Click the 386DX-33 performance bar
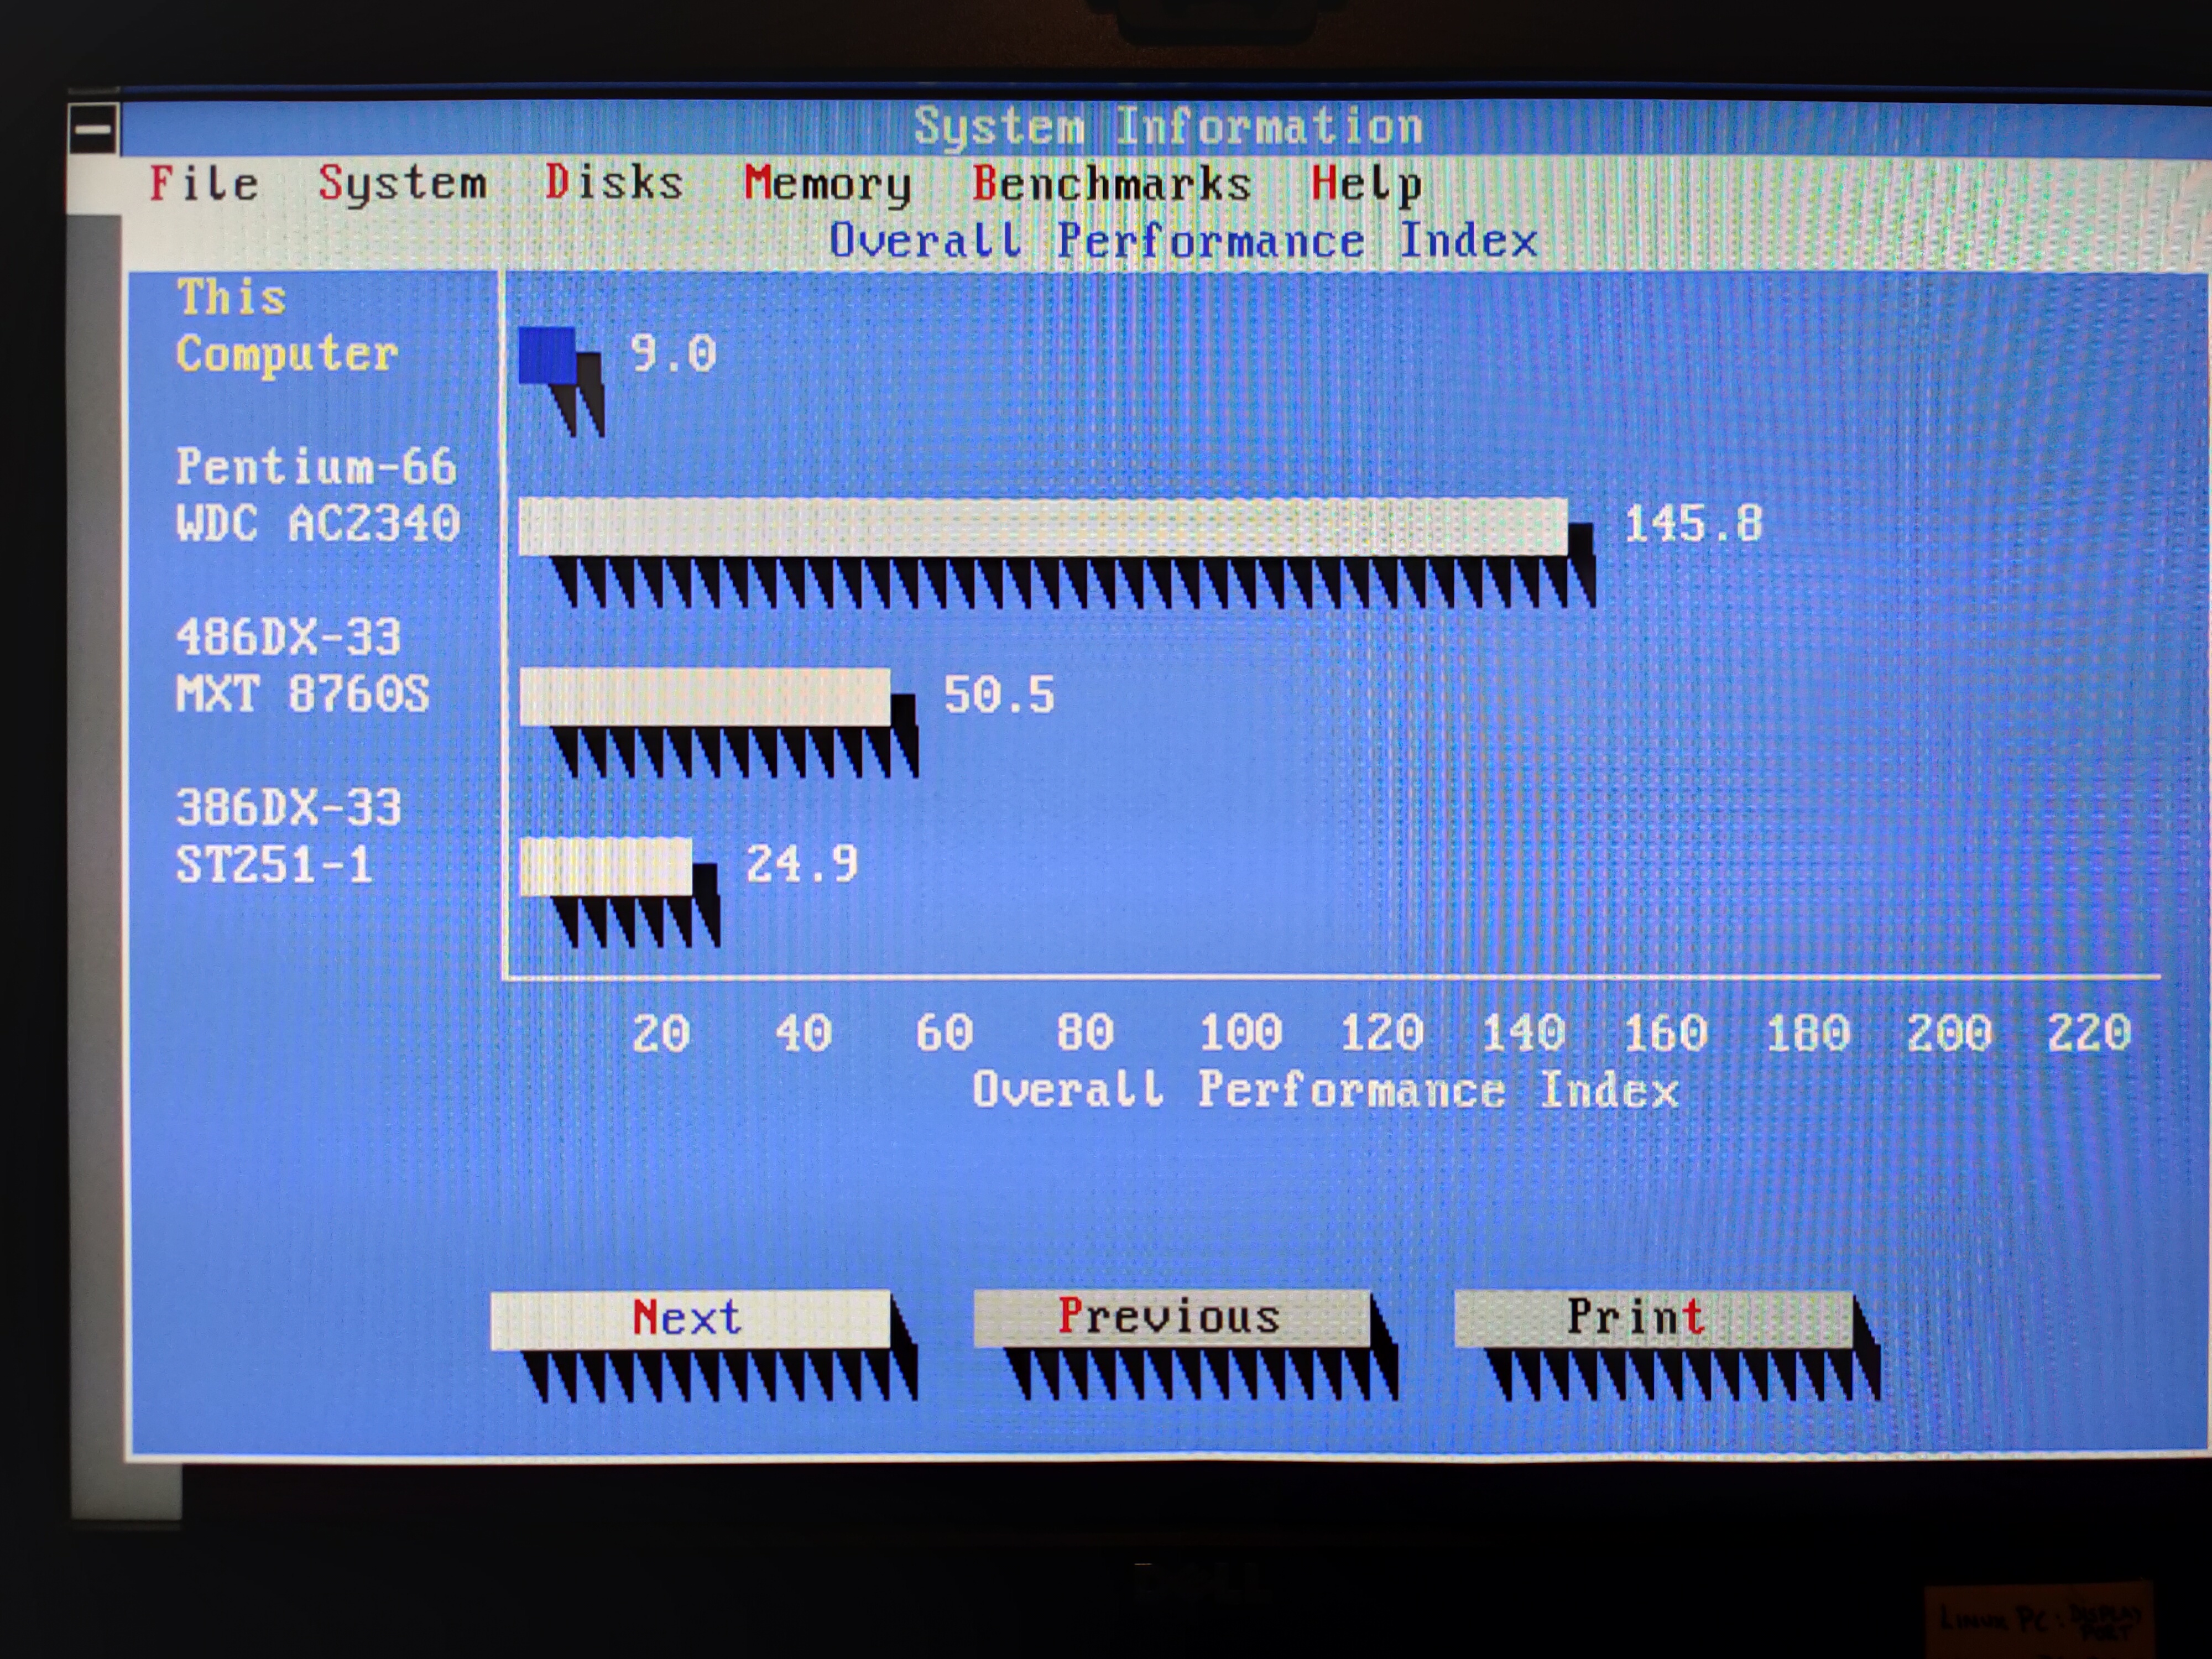This screenshot has height=1659, width=2212. 605,866
